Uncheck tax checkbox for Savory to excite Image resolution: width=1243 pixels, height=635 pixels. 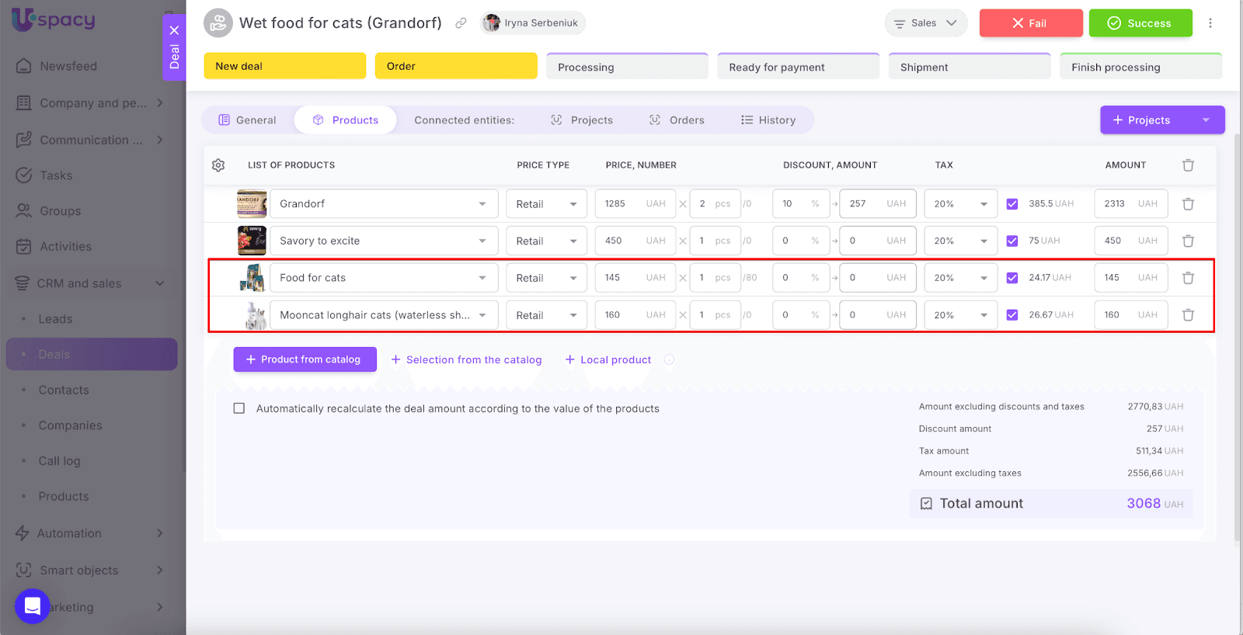(1011, 241)
